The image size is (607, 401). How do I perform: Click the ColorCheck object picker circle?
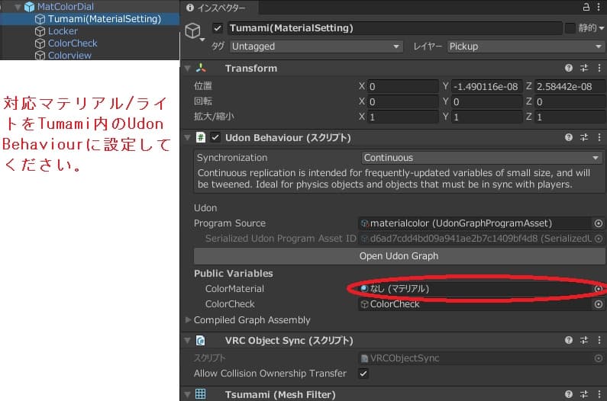coord(599,304)
